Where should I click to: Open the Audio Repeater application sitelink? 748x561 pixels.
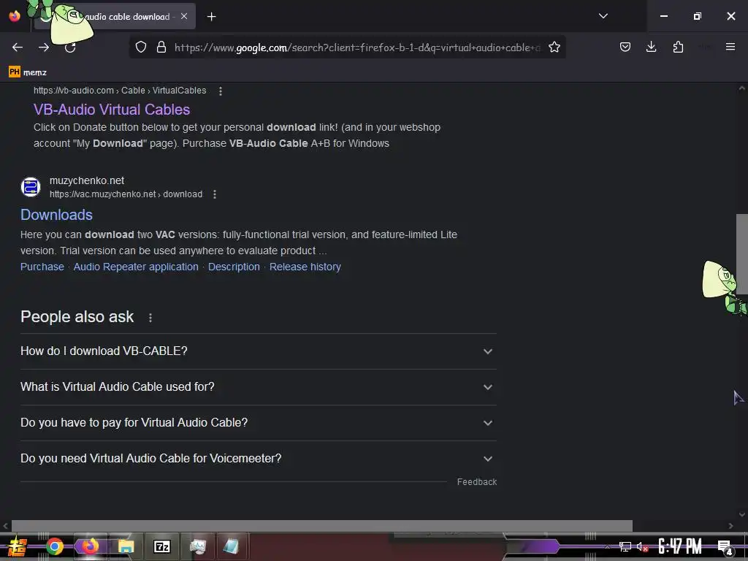(x=136, y=267)
